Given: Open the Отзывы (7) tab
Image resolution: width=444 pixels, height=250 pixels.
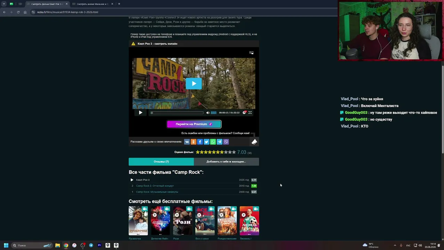Looking at the screenshot, I should (161, 161).
